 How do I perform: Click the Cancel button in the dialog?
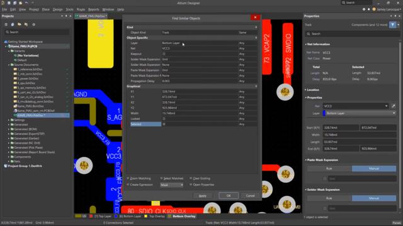(x=250, y=195)
